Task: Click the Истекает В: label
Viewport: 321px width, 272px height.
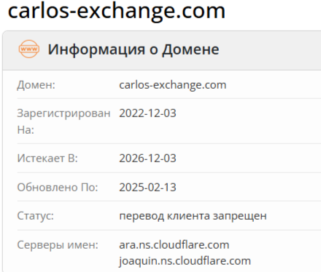Action: [x=47, y=159]
